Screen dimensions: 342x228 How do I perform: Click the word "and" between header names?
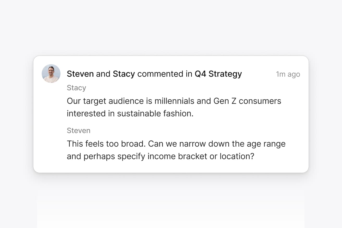[103, 74]
